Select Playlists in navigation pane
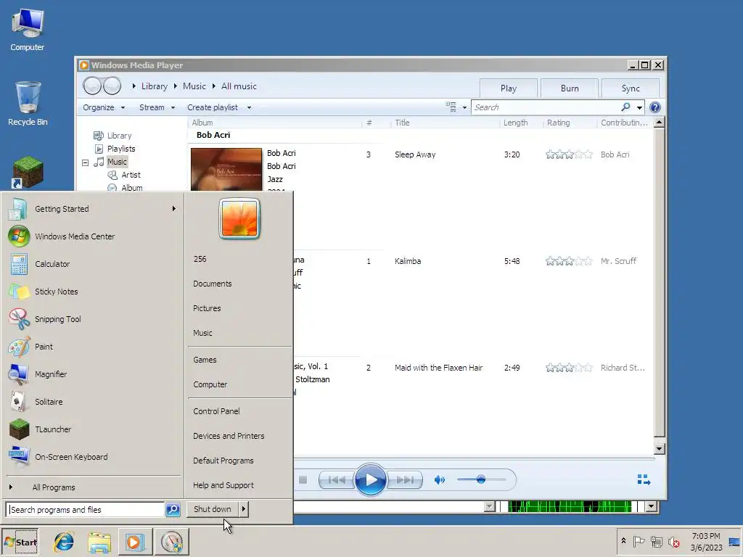Screen dimensions: 743x557 coord(121,149)
